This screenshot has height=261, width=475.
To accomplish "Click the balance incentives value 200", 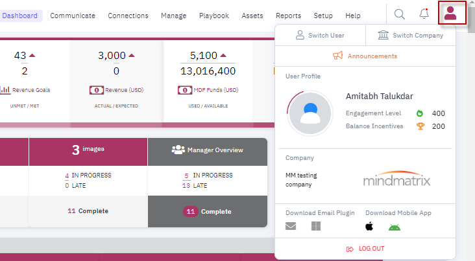I will pos(439,126).
